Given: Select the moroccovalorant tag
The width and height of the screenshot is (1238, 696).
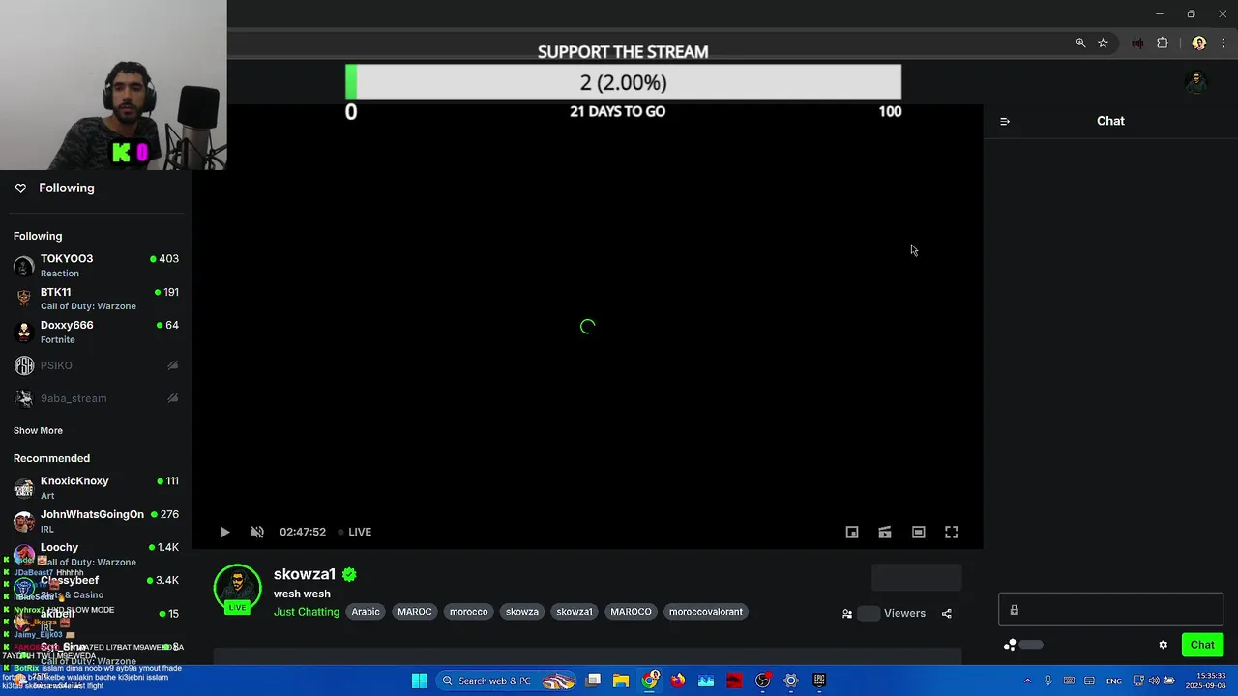Looking at the screenshot, I should [706, 612].
